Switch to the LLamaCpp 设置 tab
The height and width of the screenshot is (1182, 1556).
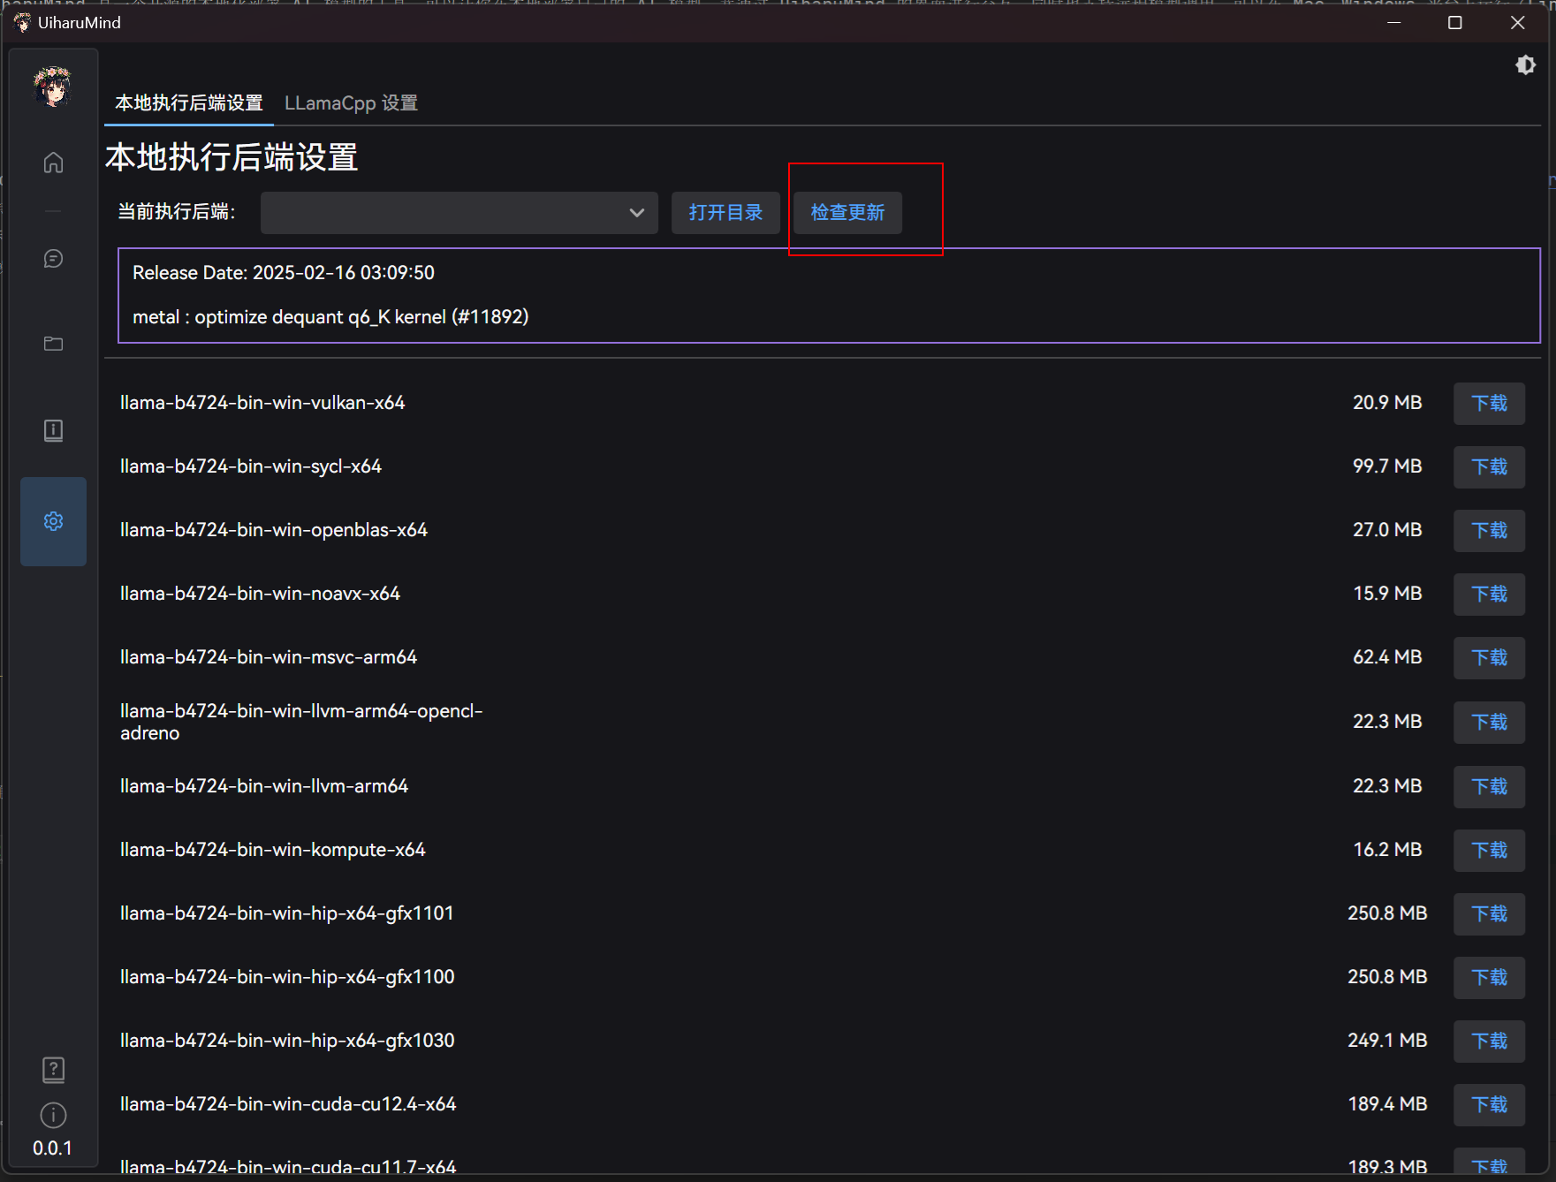[351, 103]
